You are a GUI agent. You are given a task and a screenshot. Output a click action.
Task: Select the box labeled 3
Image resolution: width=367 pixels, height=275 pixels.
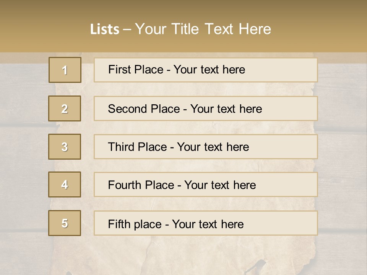(65, 147)
